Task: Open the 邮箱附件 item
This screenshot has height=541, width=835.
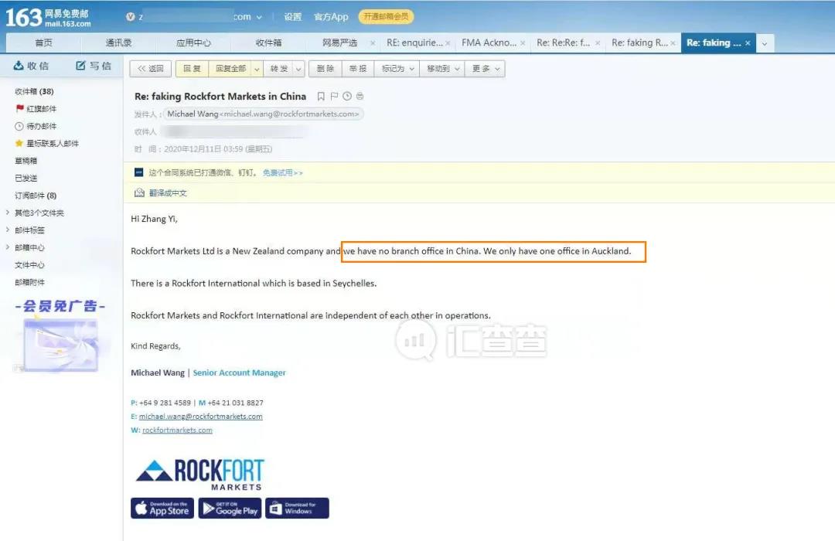Action: tap(29, 282)
